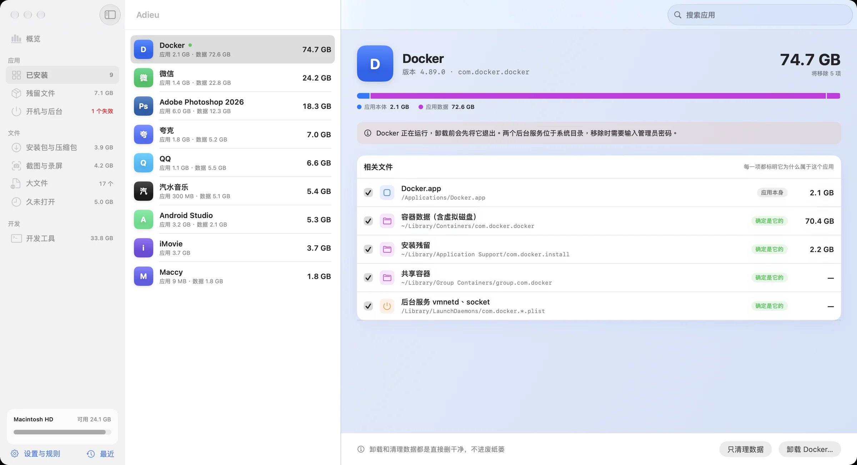Click the 已安装 grid icon
The width and height of the screenshot is (857, 465).
point(16,75)
